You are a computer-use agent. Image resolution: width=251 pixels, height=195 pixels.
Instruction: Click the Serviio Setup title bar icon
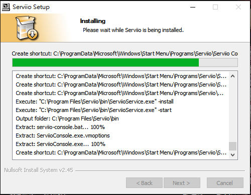click(6, 7)
